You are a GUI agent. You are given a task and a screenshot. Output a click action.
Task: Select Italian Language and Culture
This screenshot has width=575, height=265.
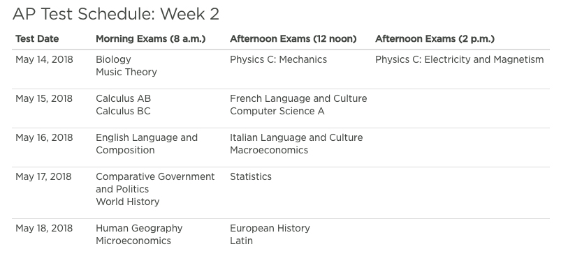point(296,137)
